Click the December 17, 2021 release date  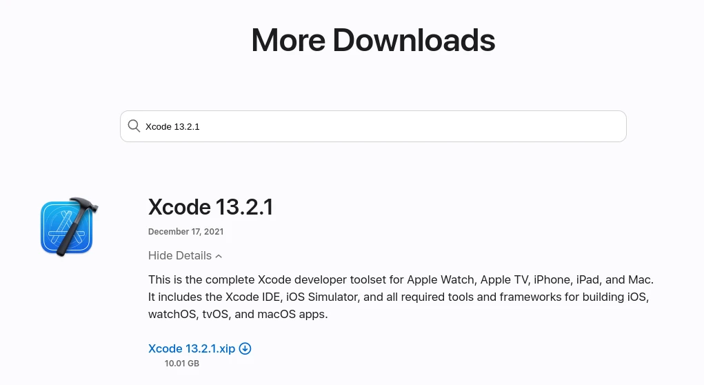point(185,232)
